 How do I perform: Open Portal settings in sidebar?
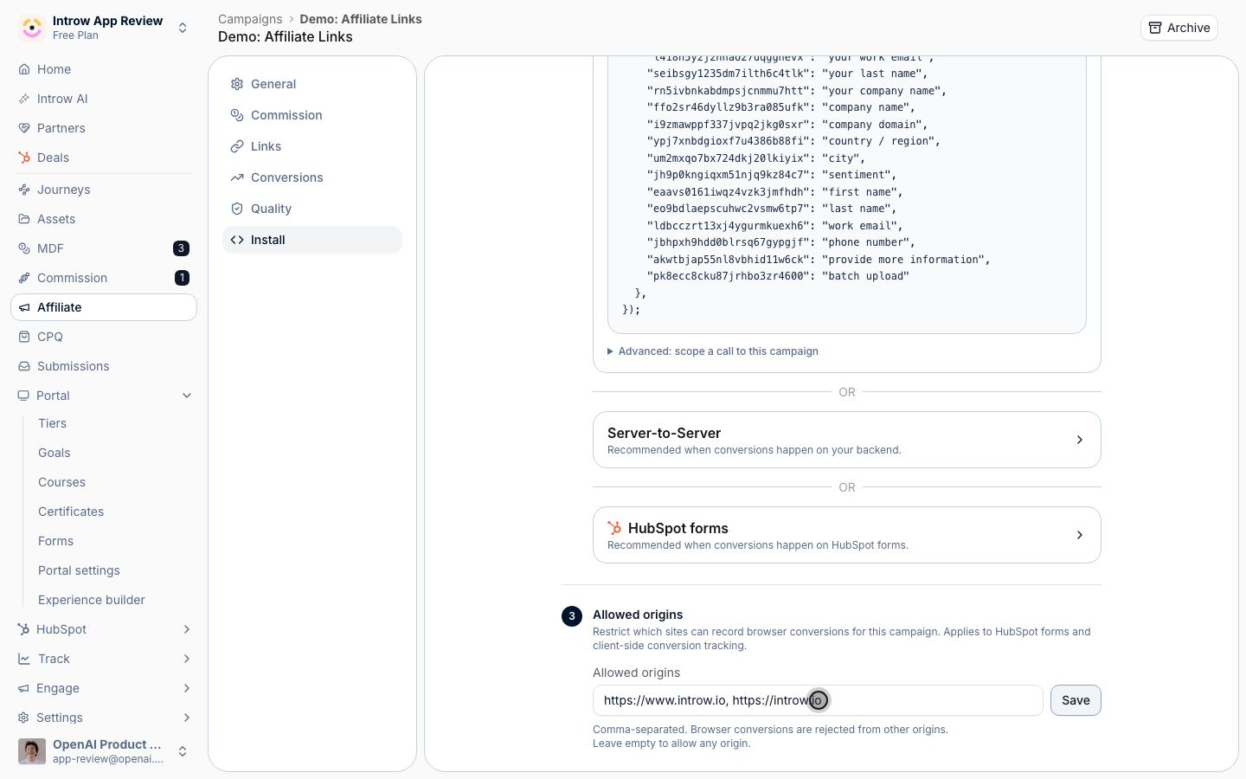pos(79,570)
